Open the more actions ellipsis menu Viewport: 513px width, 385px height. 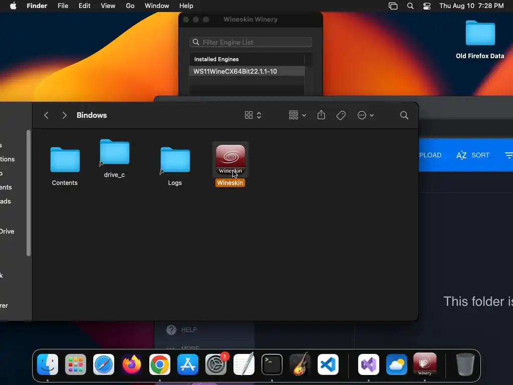click(x=365, y=115)
